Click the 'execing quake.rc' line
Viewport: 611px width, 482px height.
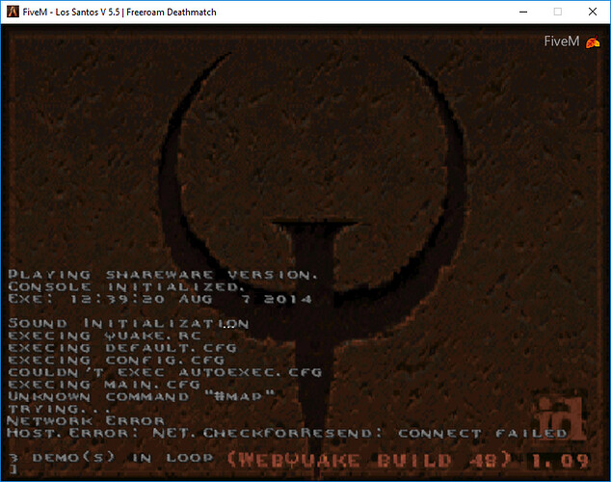click(104, 335)
